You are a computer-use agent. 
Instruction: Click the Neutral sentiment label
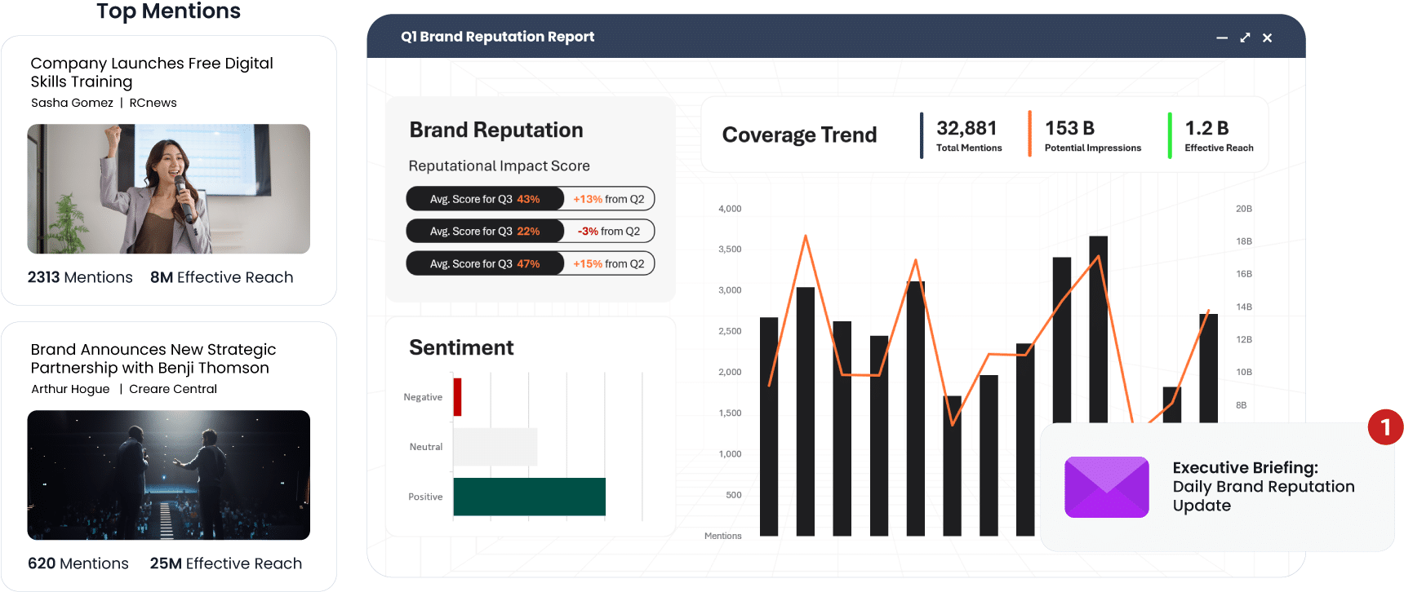tap(426, 447)
